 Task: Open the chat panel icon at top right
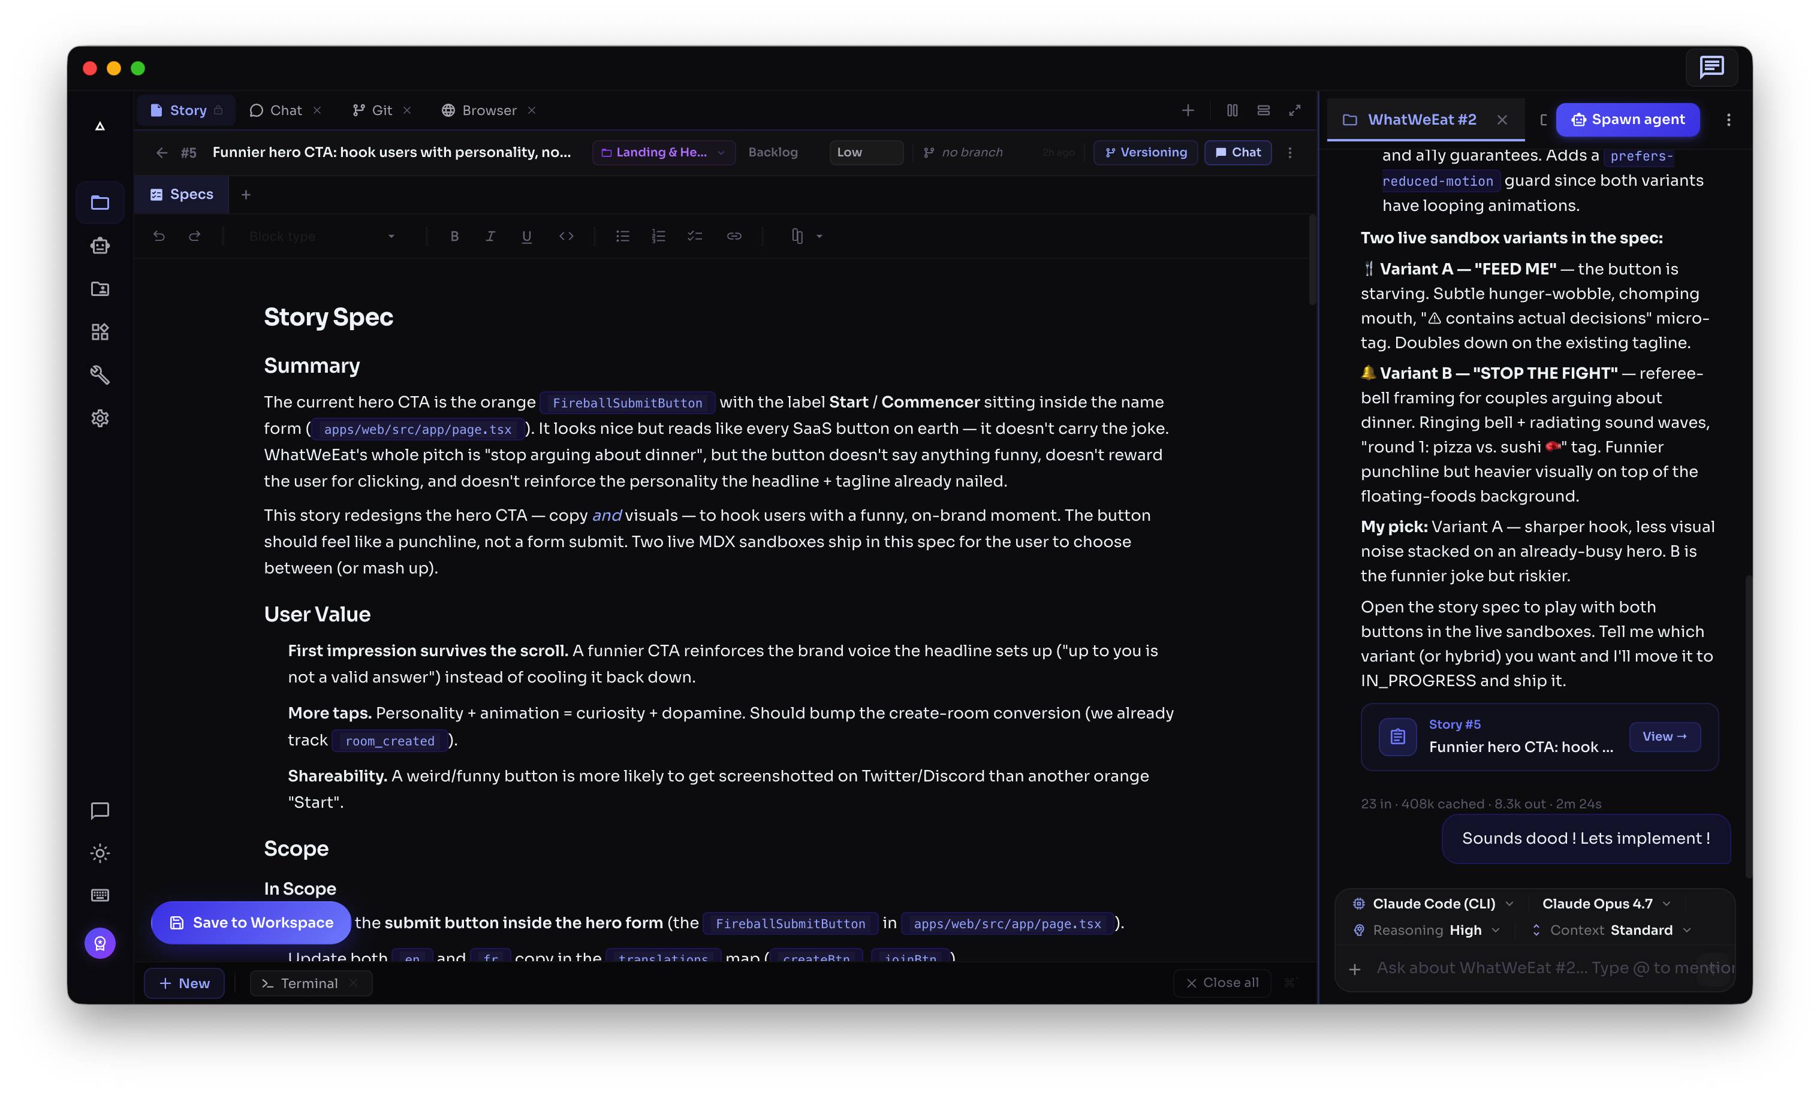click(x=1711, y=68)
